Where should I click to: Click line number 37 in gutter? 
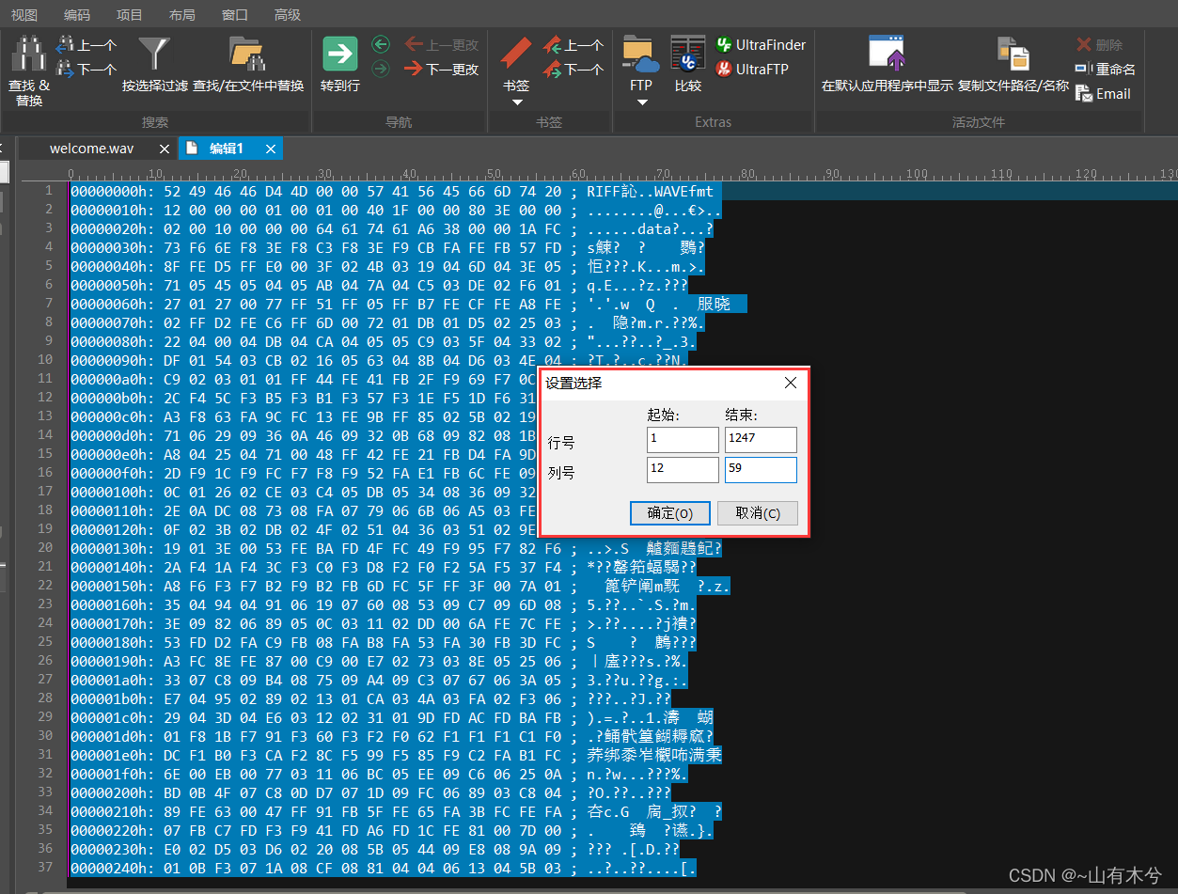point(45,867)
